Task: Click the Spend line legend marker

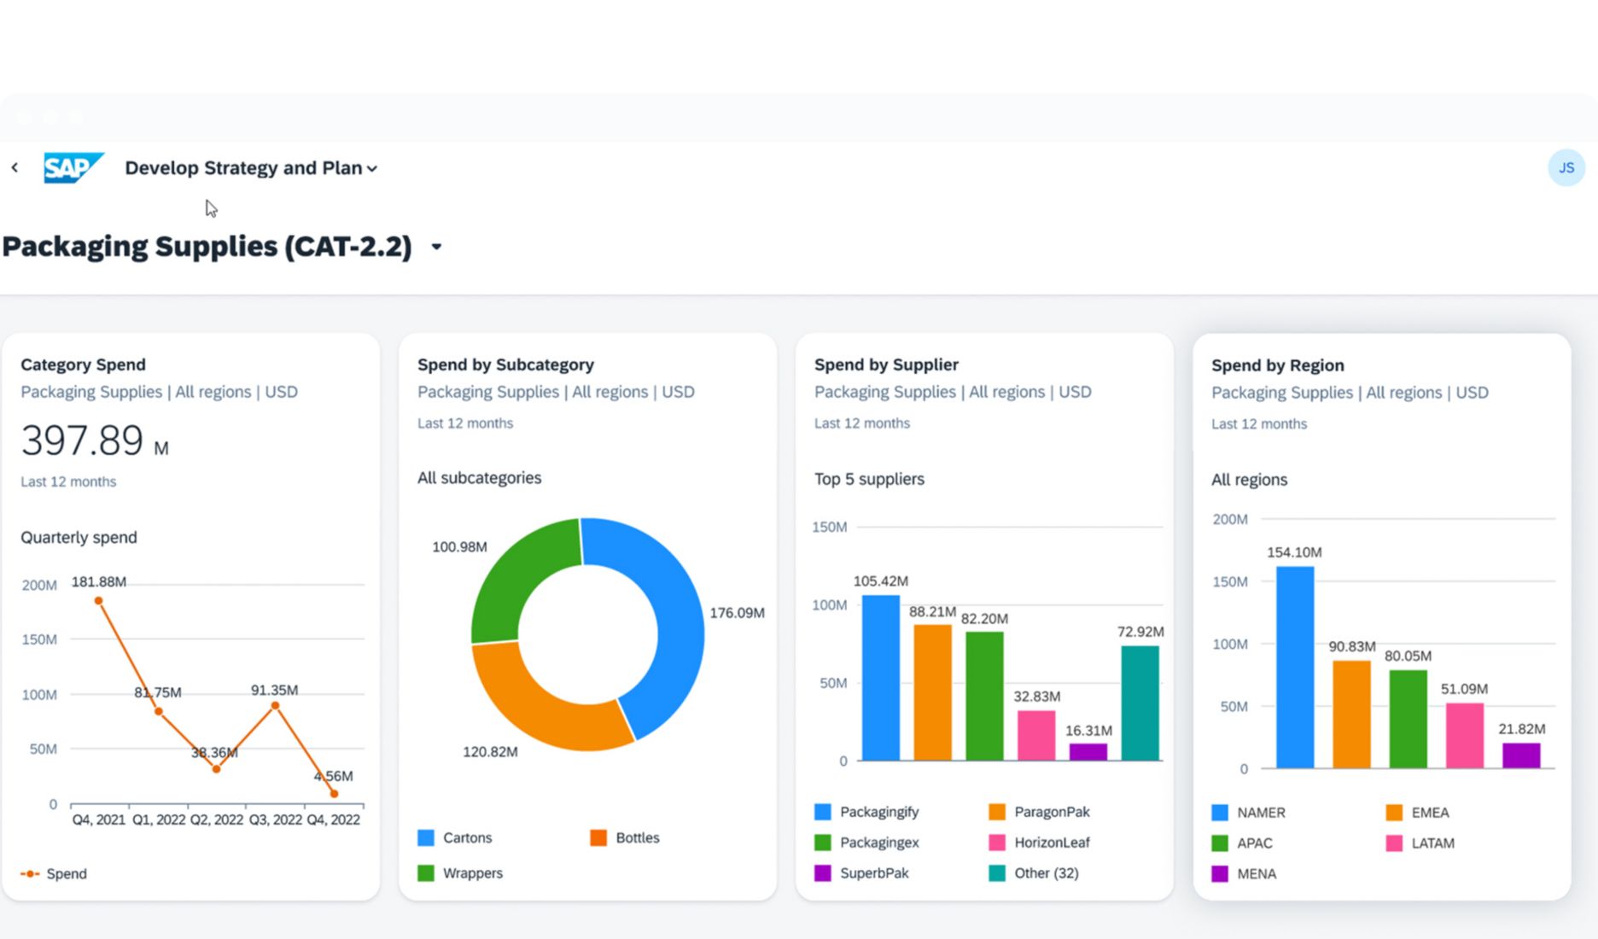Action: coord(31,873)
